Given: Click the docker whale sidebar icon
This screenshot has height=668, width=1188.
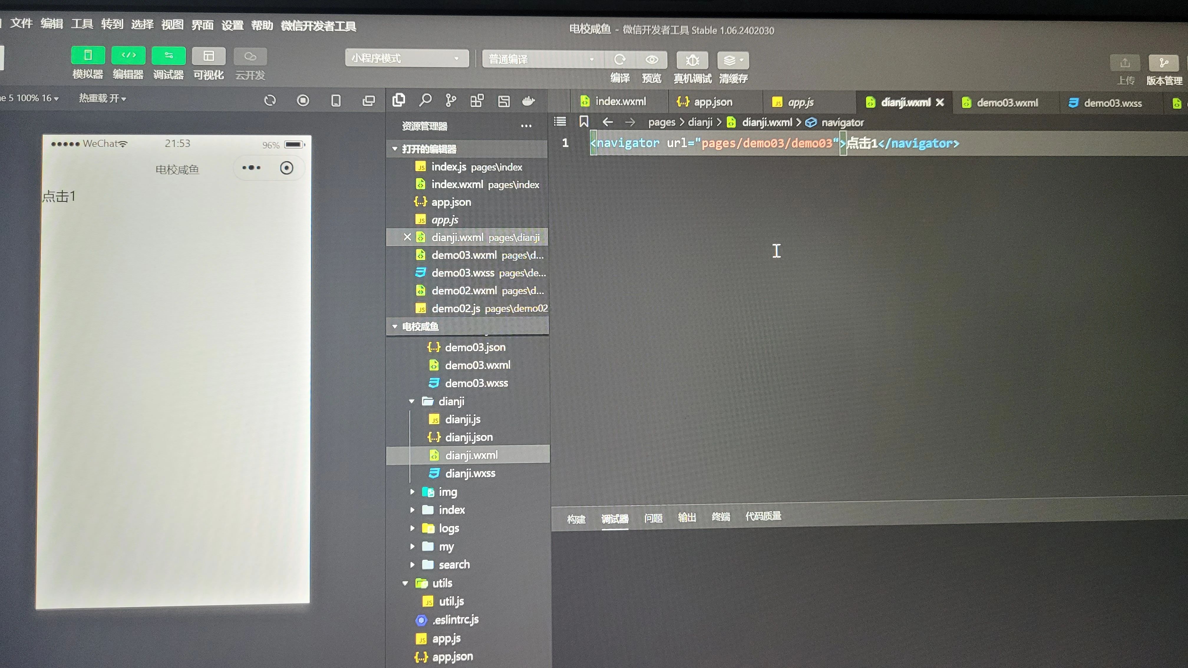Looking at the screenshot, I should [529, 101].
